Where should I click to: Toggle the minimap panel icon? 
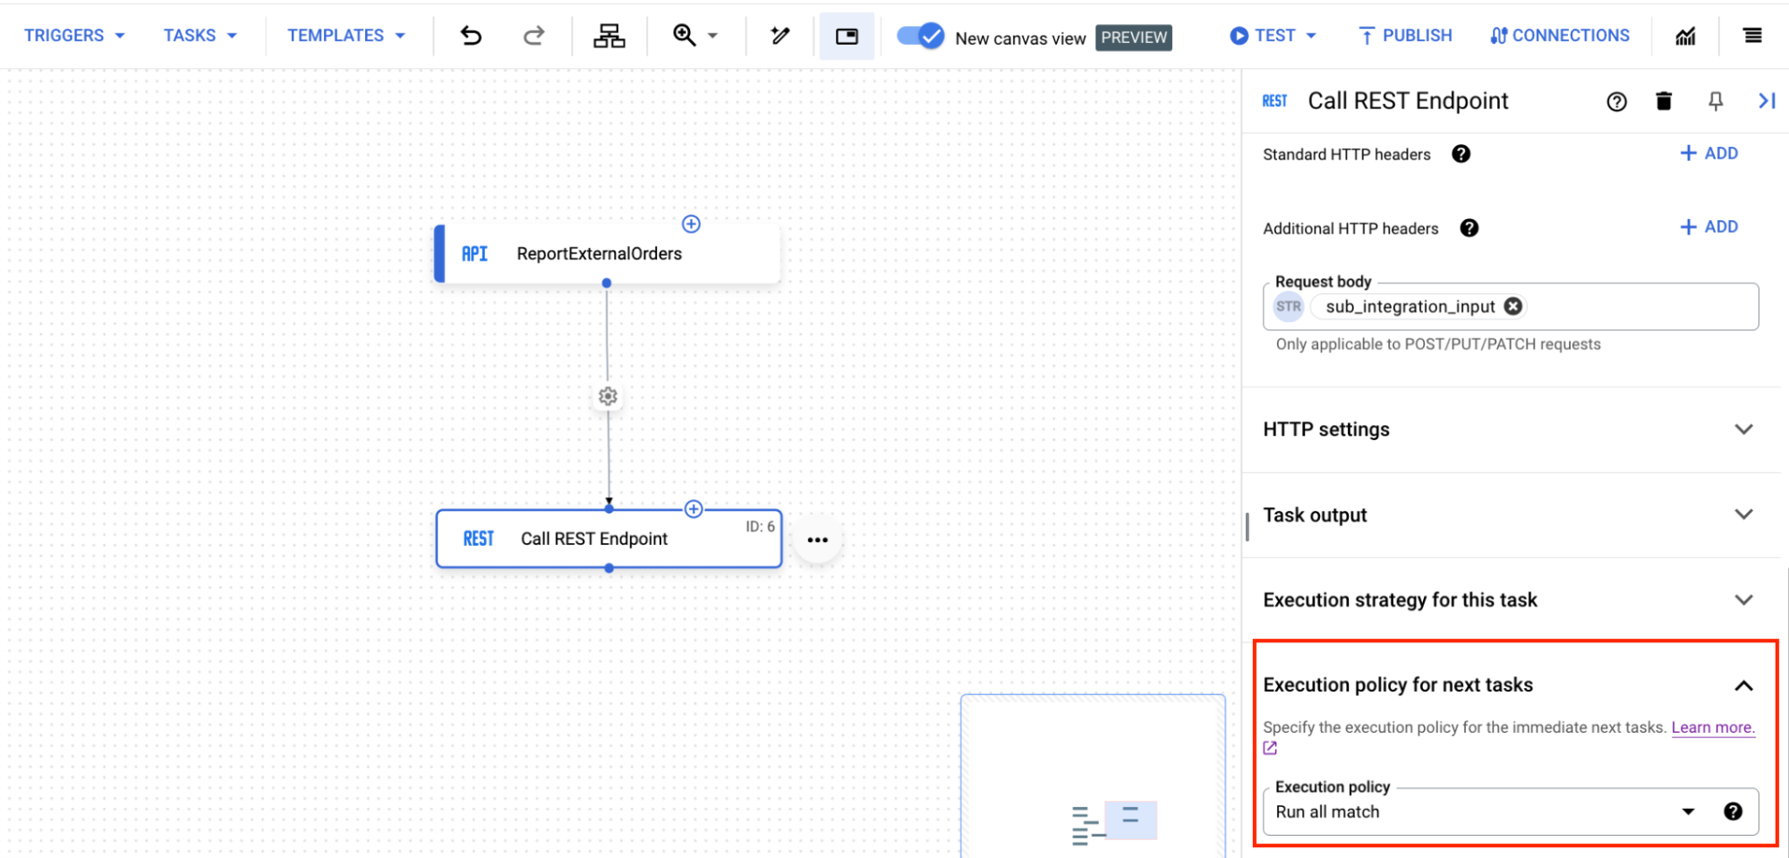[x=847, y=36]
